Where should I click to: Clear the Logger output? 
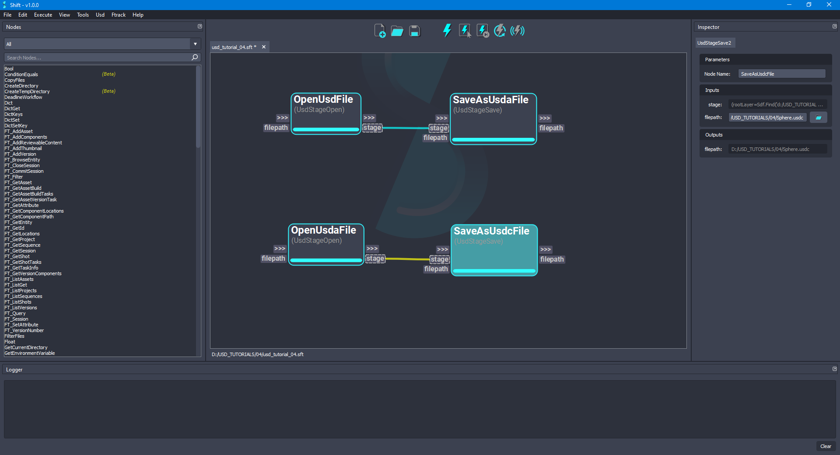point(826,446)
